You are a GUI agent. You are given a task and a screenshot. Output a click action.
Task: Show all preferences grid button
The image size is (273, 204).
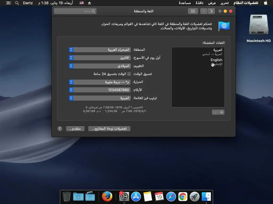[x=193, y=11]
